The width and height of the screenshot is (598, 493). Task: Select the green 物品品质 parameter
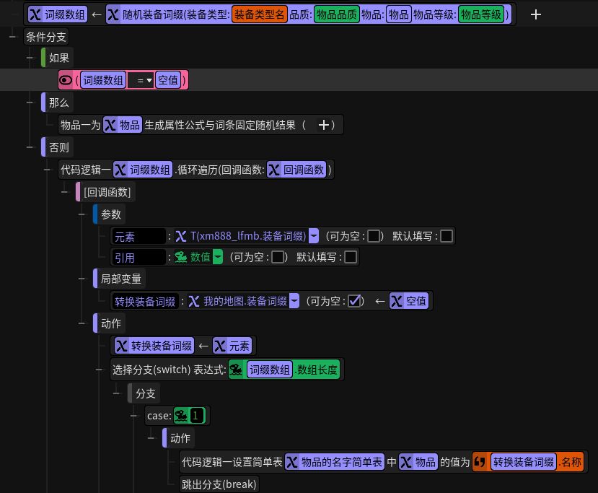click(x=337, y=14)
